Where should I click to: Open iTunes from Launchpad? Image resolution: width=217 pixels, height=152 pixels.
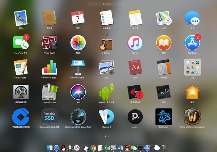(x=135, y=43)
